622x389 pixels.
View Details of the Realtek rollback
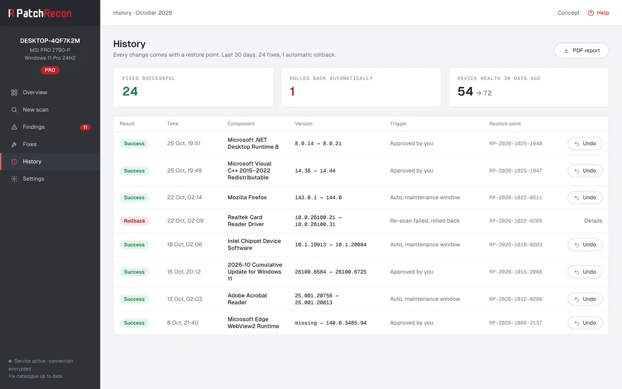point(593,221)
